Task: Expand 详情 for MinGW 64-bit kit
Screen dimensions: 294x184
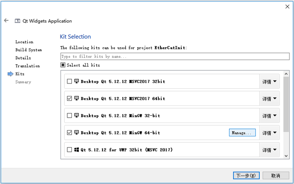Action: click(x=269, y=133)
